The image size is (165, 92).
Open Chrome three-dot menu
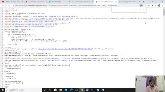163,6
